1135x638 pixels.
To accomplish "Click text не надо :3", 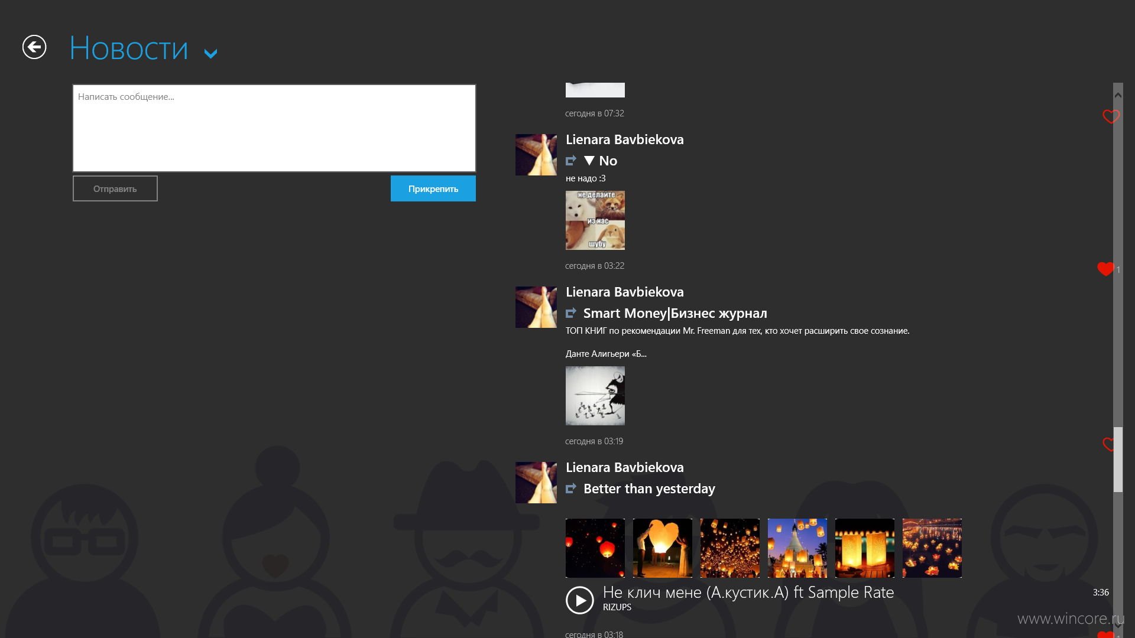I will point(586,178).
